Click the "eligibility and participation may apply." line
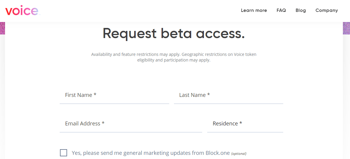This screenshot has height=159, width=350. pyautogui.click(x=174, y=60)
